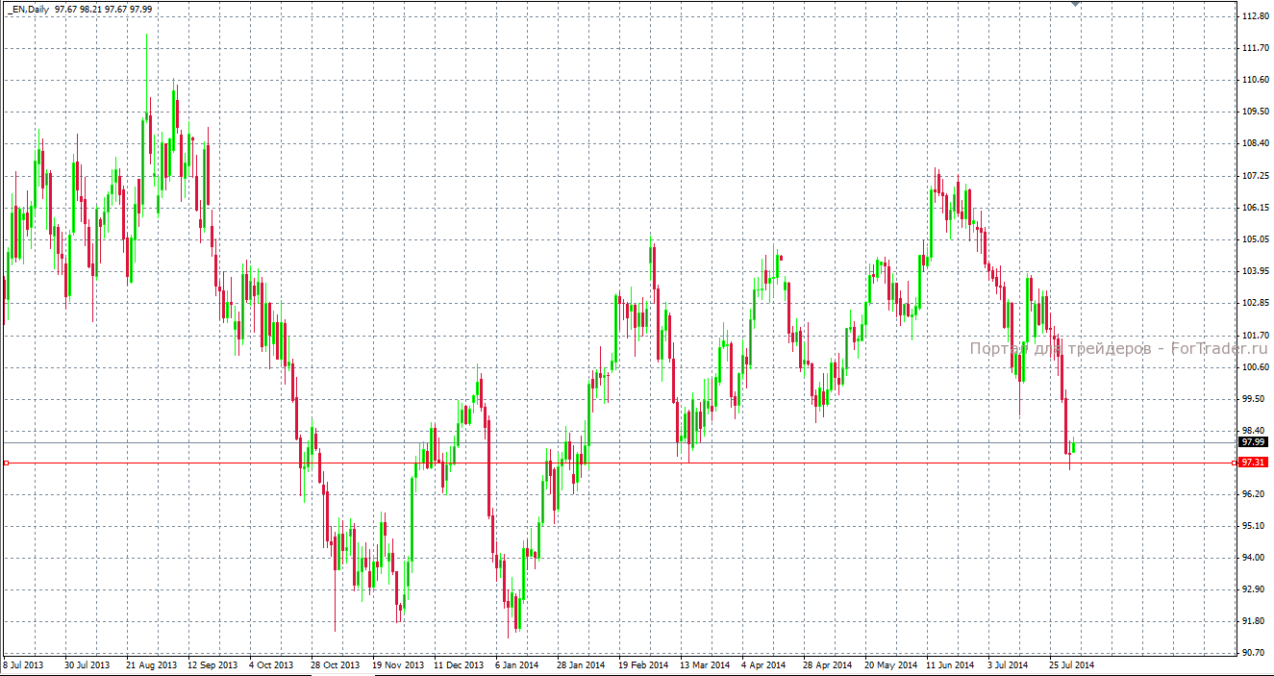
Task: Select the 28 Oct 2013 date label
Action: coord(335,664)
